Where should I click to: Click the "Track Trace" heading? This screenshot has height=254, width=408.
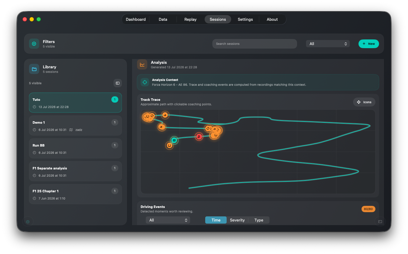(x=150, y=100)
